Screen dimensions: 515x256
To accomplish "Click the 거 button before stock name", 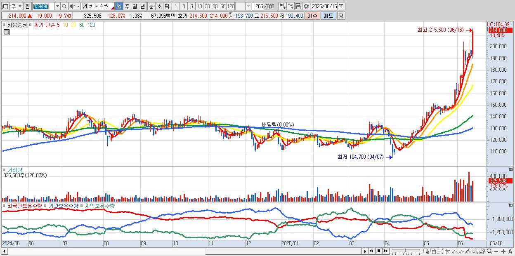I will point(85,6).
